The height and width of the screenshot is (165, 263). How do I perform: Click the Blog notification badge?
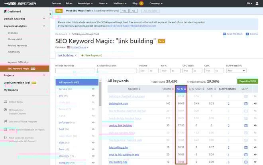tap(141, 3)
